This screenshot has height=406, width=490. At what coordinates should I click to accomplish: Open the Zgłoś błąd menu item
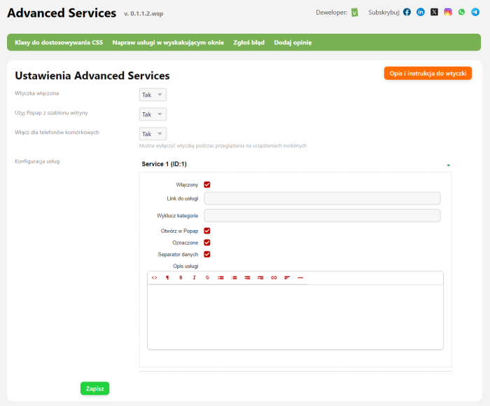pos(248,43)
